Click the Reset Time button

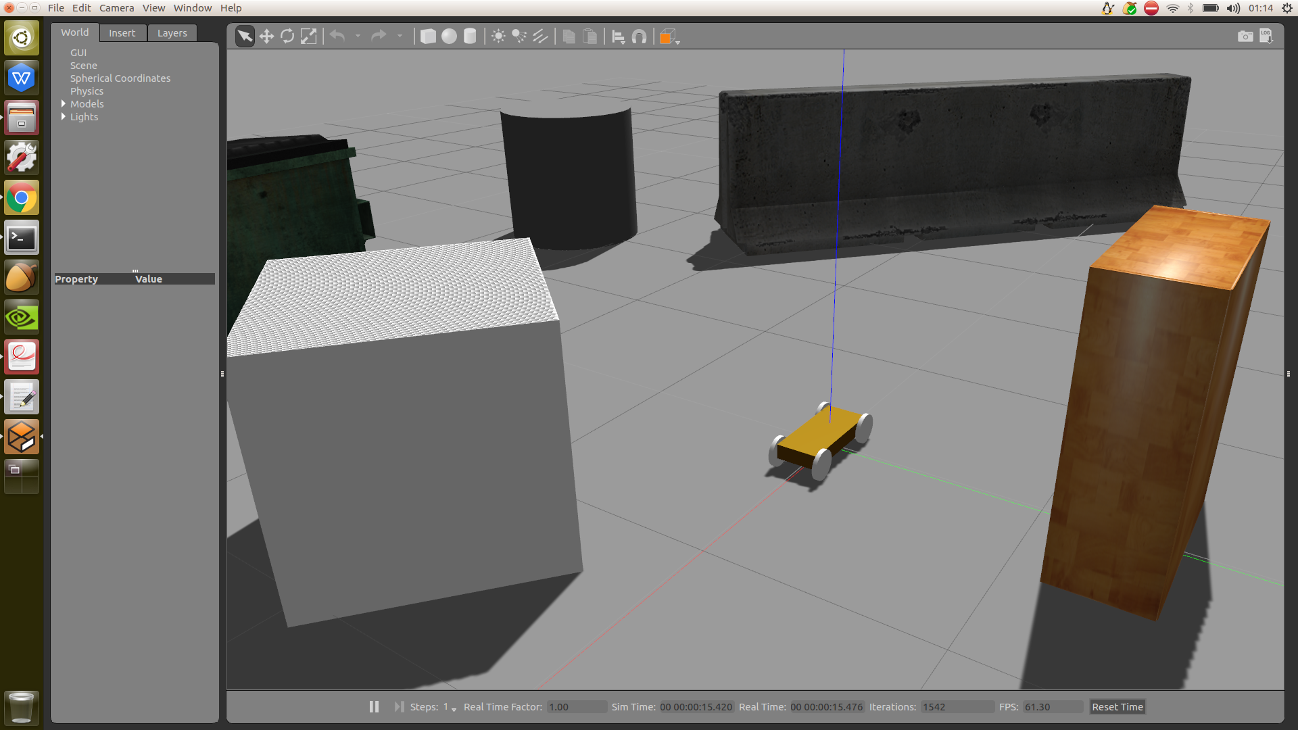pyautogui.click(x=1117, y=706)
